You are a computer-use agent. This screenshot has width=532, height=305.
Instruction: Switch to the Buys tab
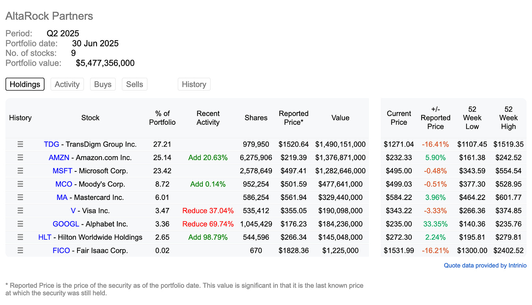click(x=103, y=84)
